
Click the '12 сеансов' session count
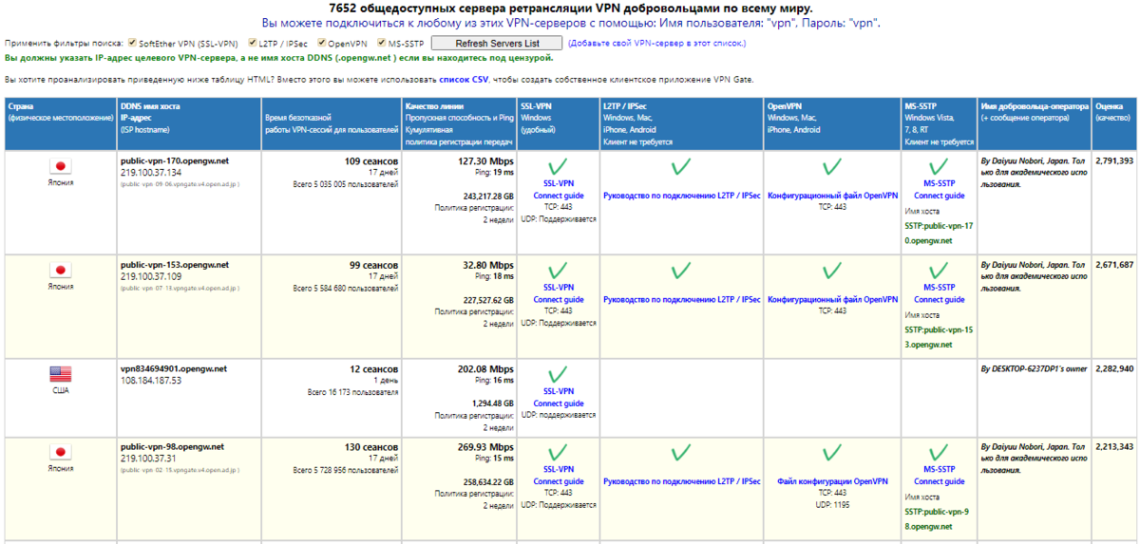click(373, 368)
